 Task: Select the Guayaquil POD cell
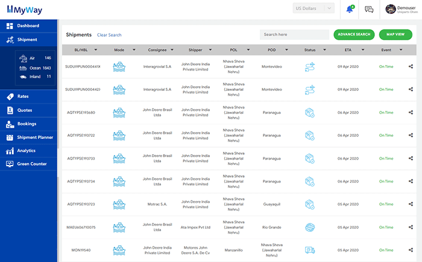coord(272,204)
